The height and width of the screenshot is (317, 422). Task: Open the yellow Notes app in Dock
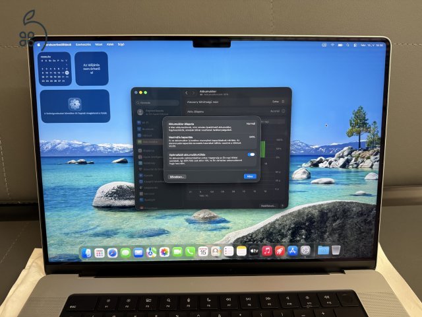click(241, 251)
